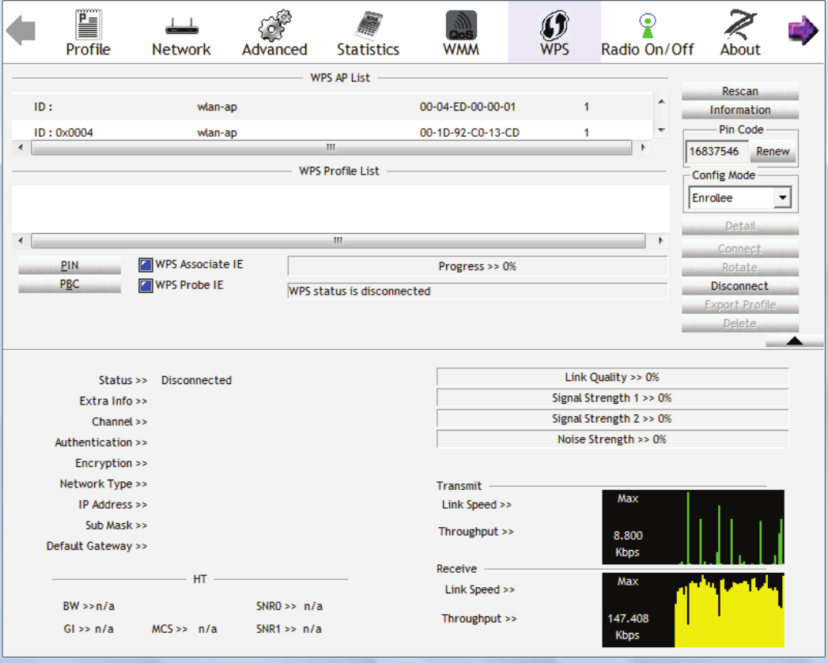This screenshot has height=663, width=828.
Task: Click the PBC button
Action: pyautogui.click(x=69, y=284)
